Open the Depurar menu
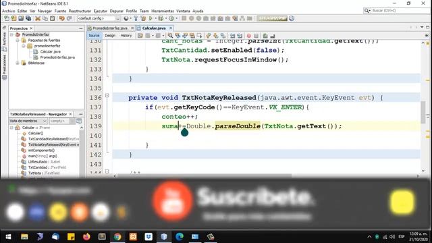 (117, 11)
